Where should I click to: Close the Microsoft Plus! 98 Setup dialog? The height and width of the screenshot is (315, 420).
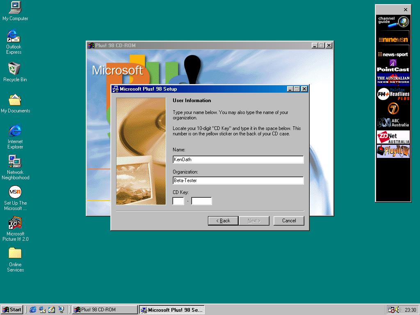tap(304, 89)
